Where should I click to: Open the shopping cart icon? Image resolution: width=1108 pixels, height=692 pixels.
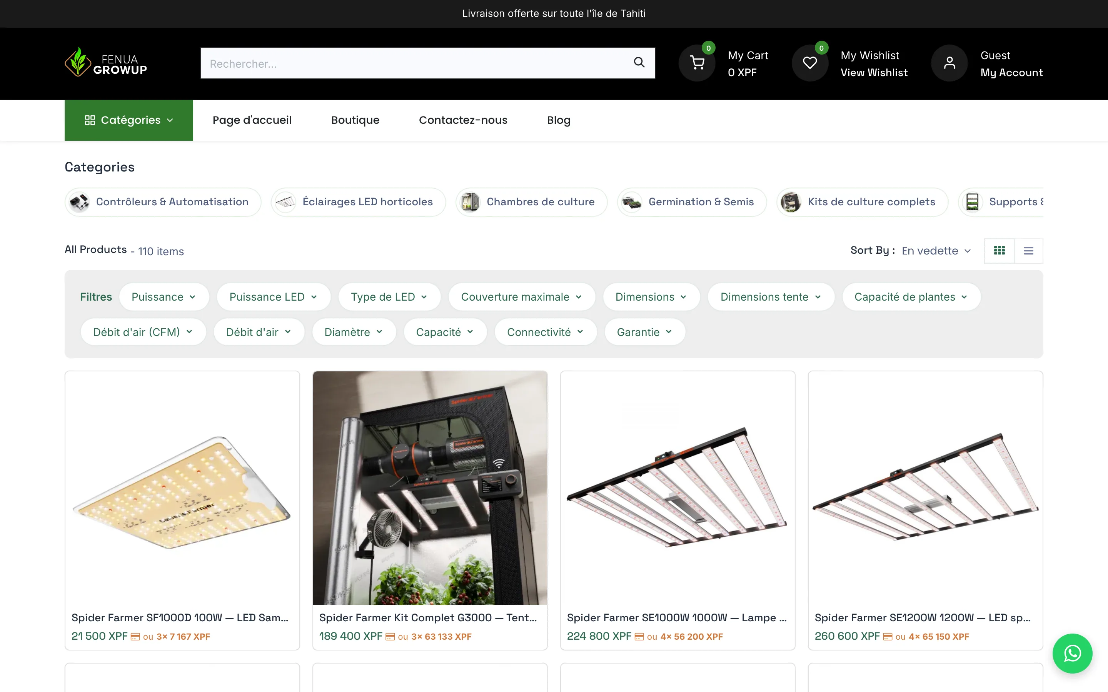[697, 63]
